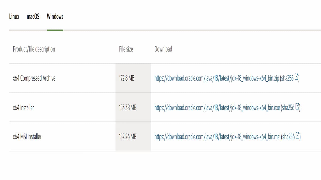This screenshot has height=180, width=321.
Task: Open sha256 text link for zip archive
Action: point(288,78)
